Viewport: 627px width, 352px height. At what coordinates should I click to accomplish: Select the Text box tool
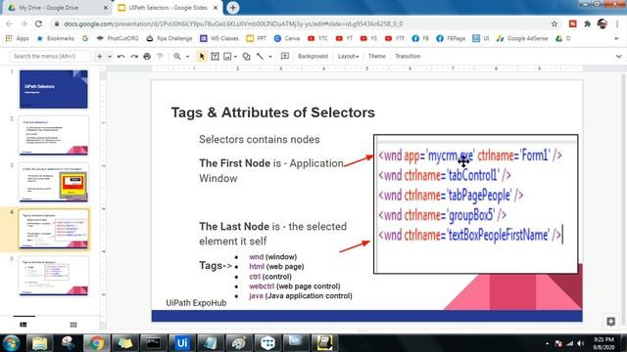point(215,57)
